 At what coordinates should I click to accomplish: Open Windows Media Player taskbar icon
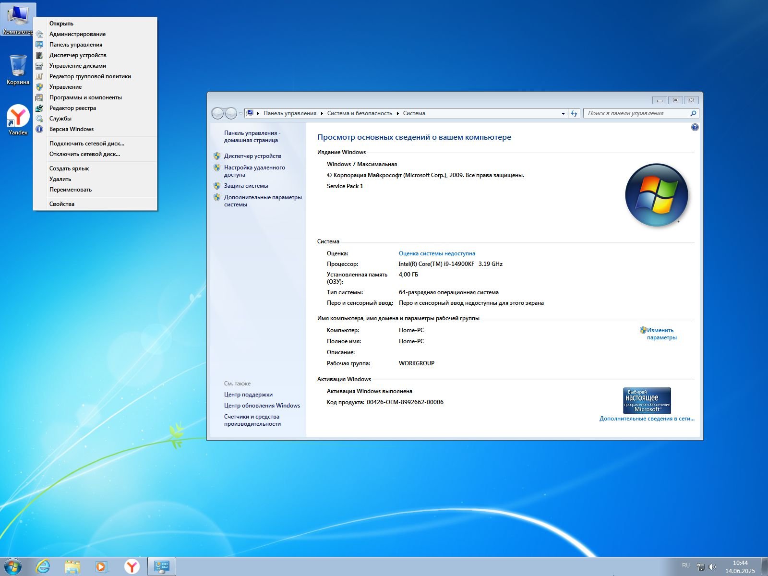[102, 566]
